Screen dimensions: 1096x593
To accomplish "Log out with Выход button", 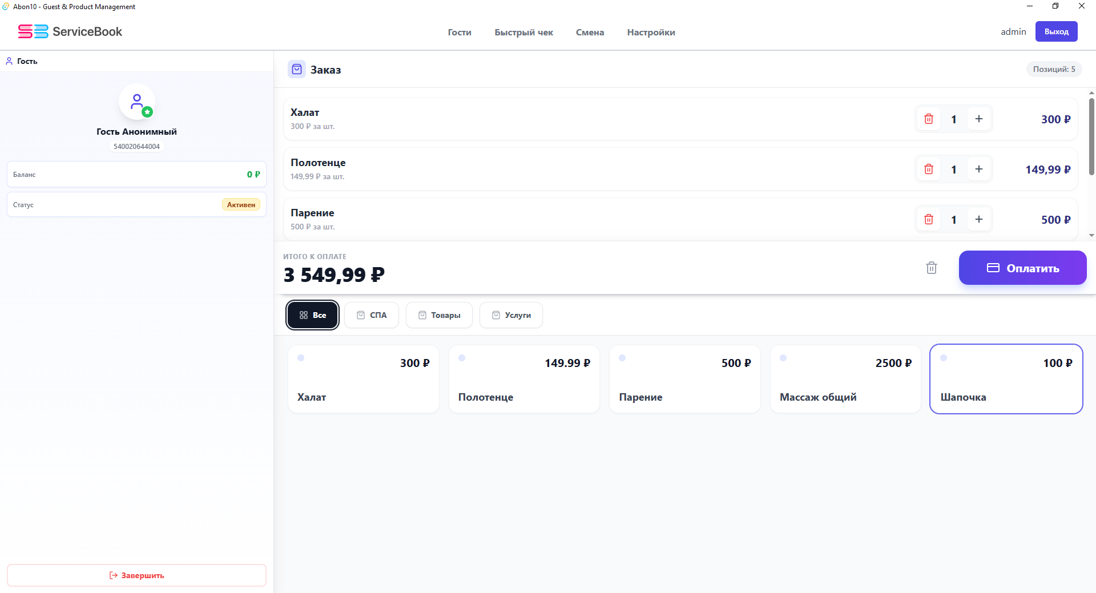I will click(x=1057, y=31).
